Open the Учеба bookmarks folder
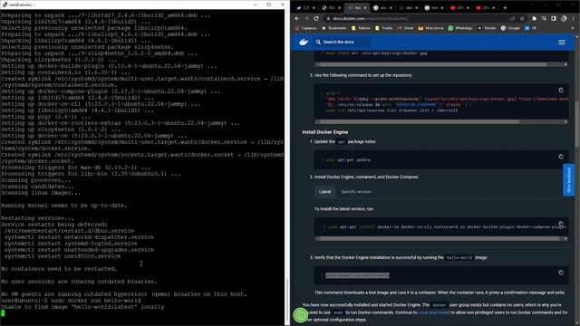 pos(383,28)
